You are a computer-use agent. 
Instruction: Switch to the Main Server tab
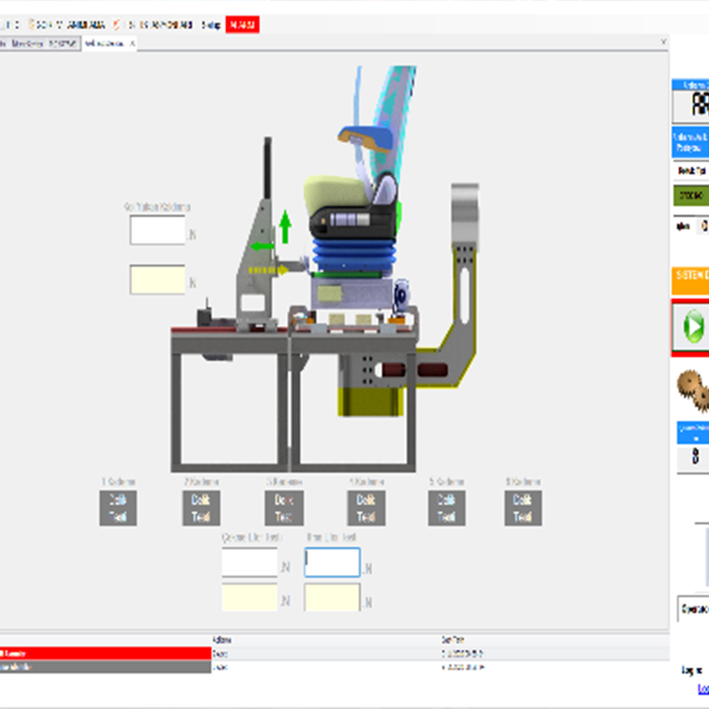coord(30,45)
